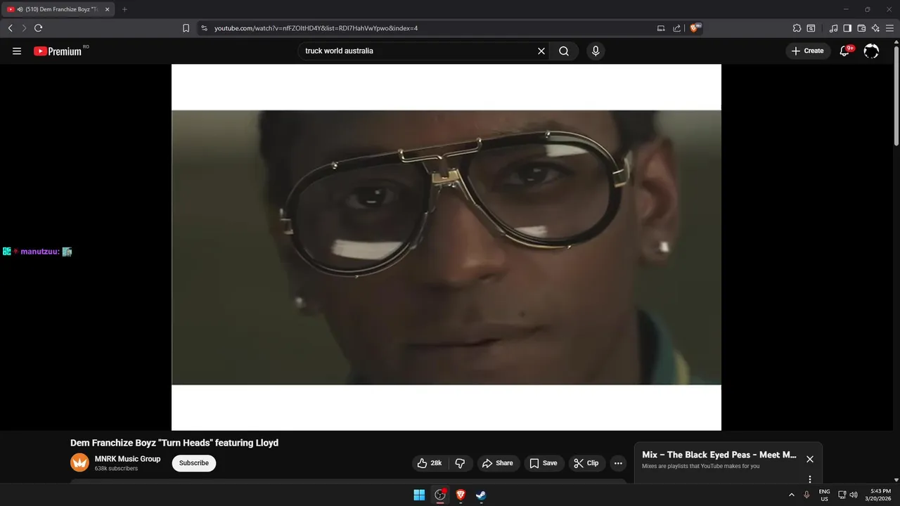Viewport: 900px width, 506px height.
Task: Open more actions three-dot menu under video
Action: click(x=618, y=463)
